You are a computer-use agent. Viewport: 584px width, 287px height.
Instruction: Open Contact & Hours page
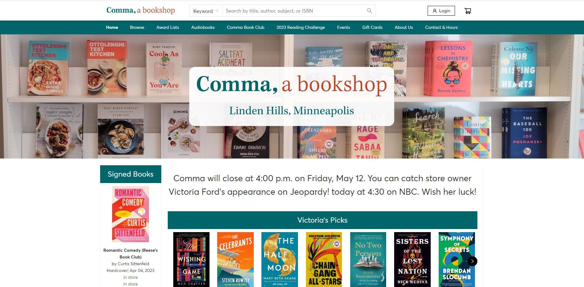click(441, 27)
